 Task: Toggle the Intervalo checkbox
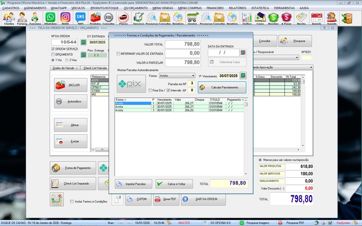point(168,90)
